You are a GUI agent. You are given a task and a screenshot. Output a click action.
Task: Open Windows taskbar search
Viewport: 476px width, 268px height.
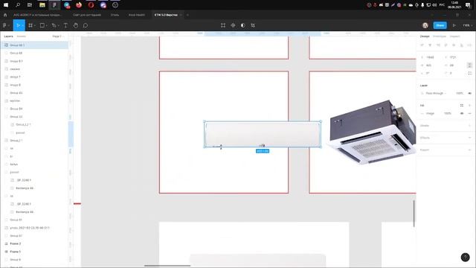[x=18, y=5]
